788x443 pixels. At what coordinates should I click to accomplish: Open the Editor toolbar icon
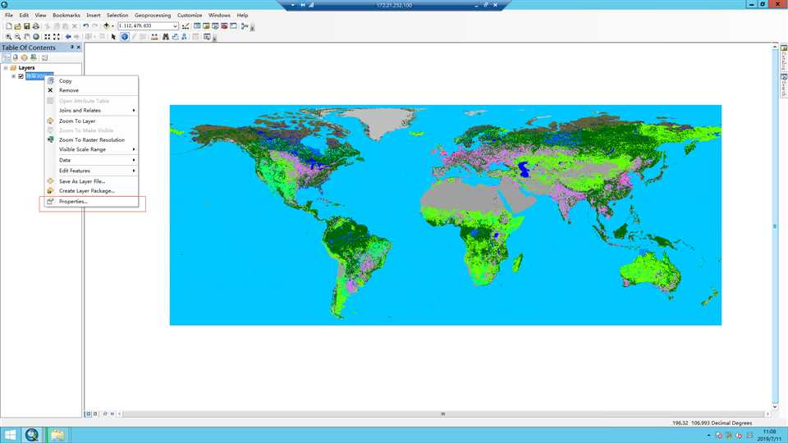[186, 26]
